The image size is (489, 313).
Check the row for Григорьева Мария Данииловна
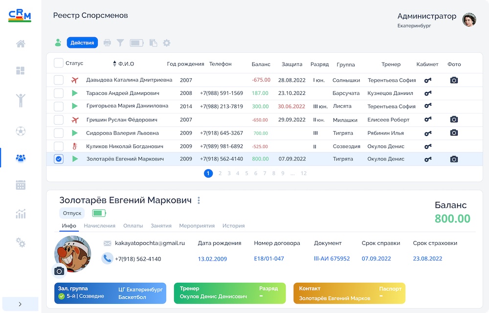point(59,106)
